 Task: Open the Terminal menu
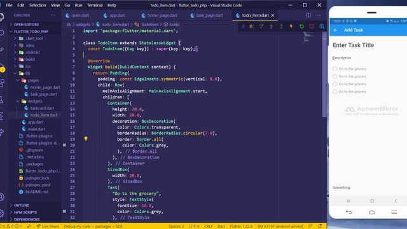(x=95, y=5)
